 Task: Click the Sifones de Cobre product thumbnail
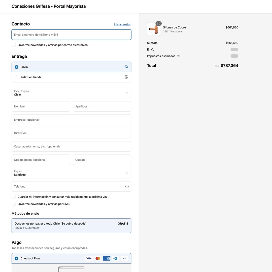click(x=154, y=29)
